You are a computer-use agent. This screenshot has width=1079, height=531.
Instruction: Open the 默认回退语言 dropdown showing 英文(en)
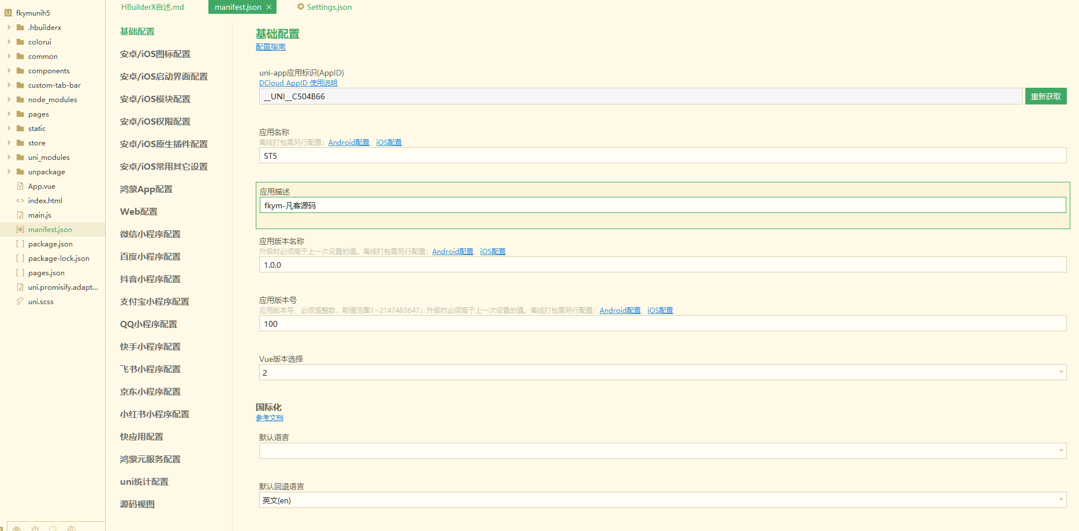[1061, 500]
